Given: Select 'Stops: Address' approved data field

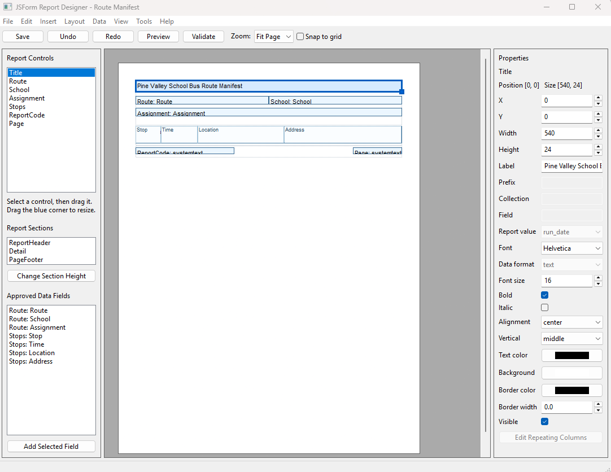Looking at the screenshot, I should (x=51, y=362).
